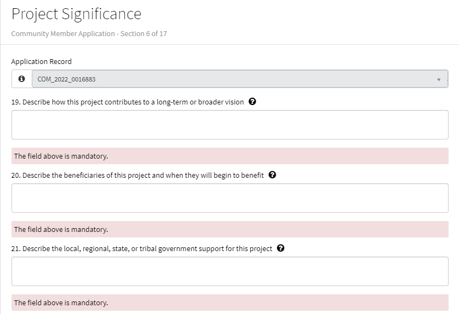The image size is (459, 314).
Task: Click the question 20 beneficiaries label
Action: [137, 175]
